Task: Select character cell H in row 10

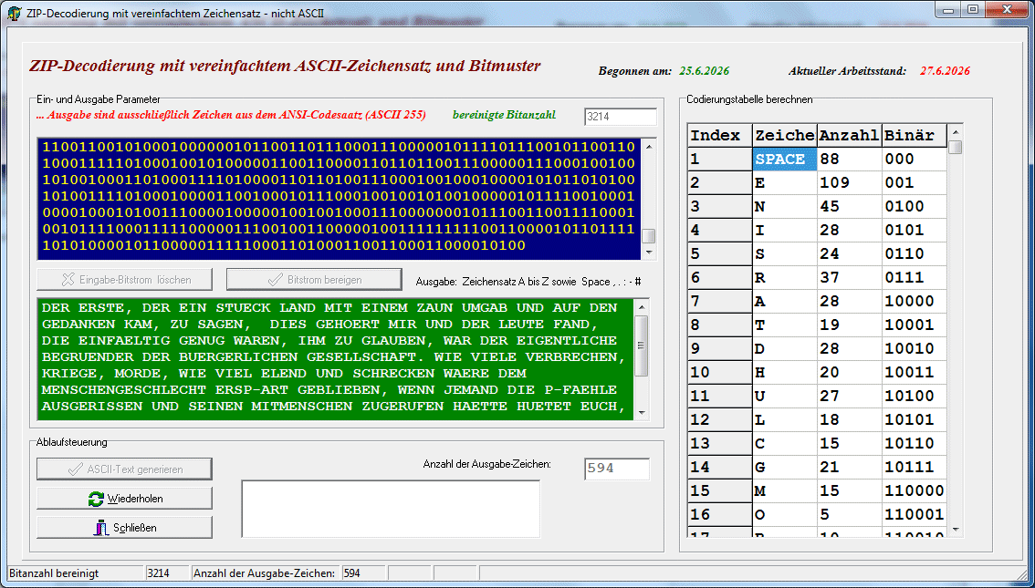Action: (785, 373)
